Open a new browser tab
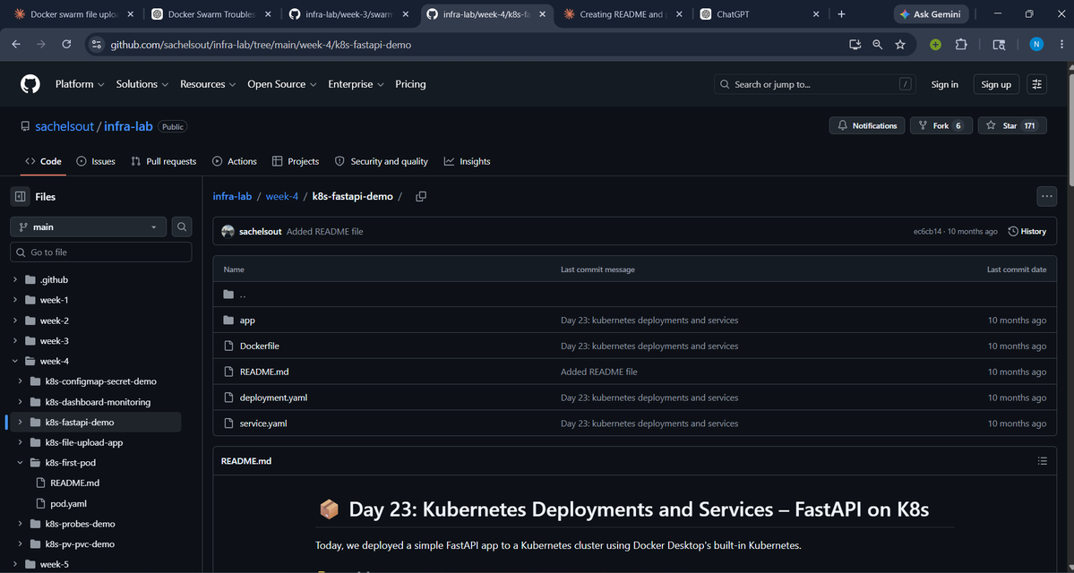The width and height of the screenshot is (1074, 573). [841, 13]
